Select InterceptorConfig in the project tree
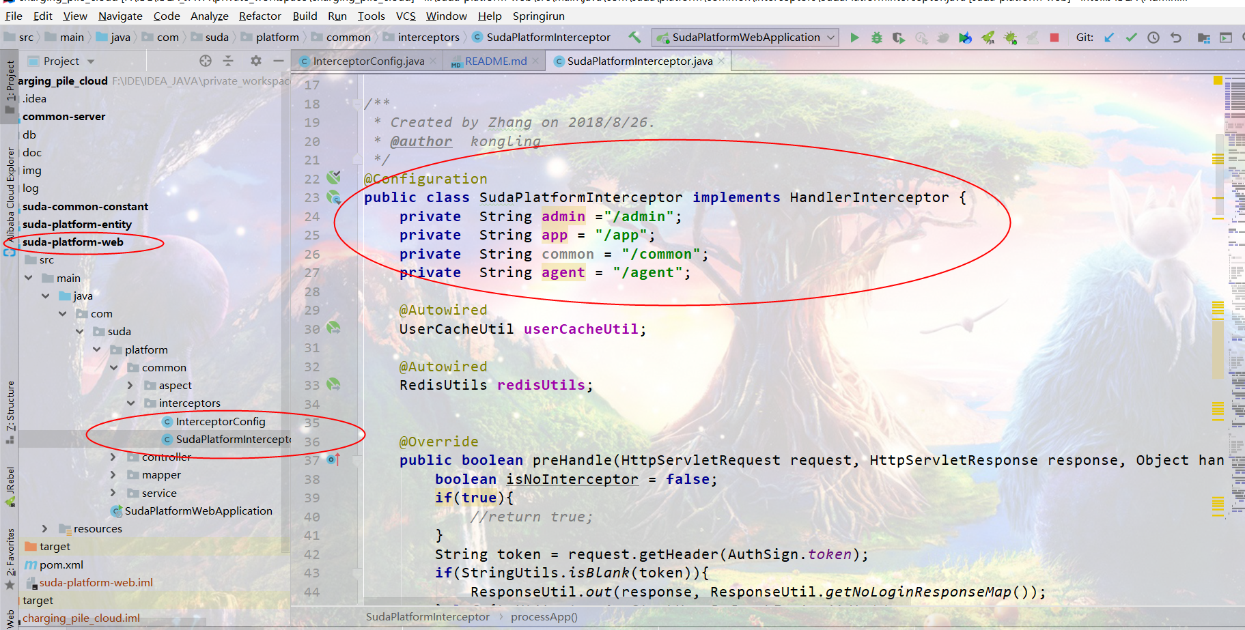Screen dimensions: 1245x630 [220, 421]
